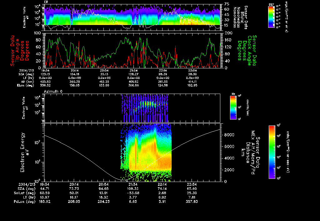This screenshot has width=320, height=221.
Task: Click PdLon value 204.23
Action: [103, 202]
